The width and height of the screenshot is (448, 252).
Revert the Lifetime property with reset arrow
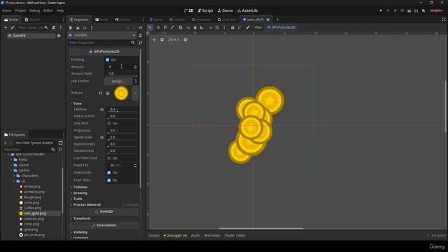[x=102, y=109]
